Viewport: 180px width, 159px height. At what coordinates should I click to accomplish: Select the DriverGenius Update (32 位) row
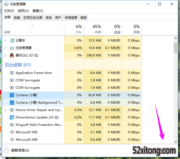tap(72, 117)
